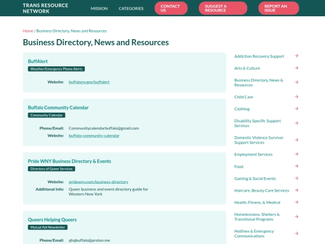Open Queers Helping Queers title
Image resolution: width=325 pixels, height=244 pixels.
(52, 219)
